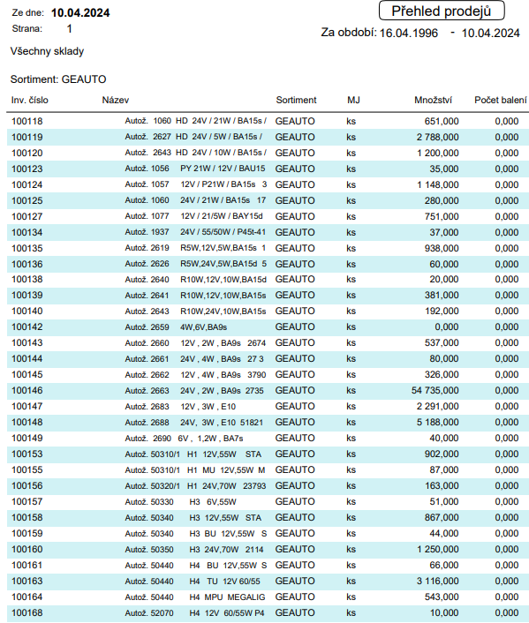
Task: Click the last row inventory number 100168
Action: click(27, 613)
